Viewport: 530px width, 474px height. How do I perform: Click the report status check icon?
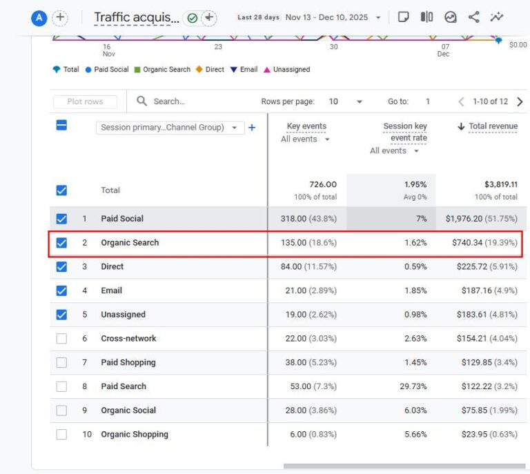[x=193, y=18]
